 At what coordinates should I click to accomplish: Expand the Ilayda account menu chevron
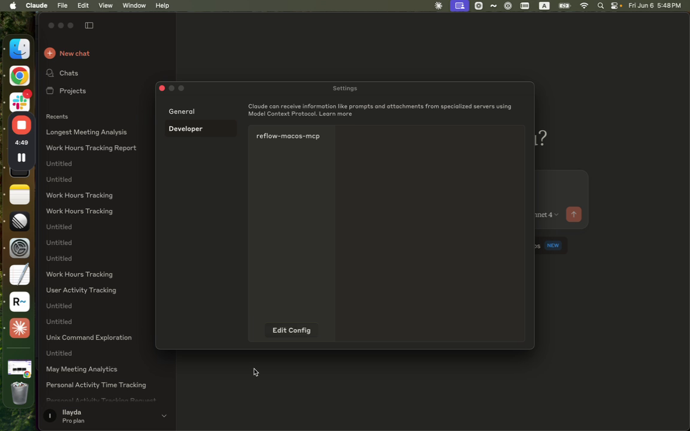tap(164, 415)
